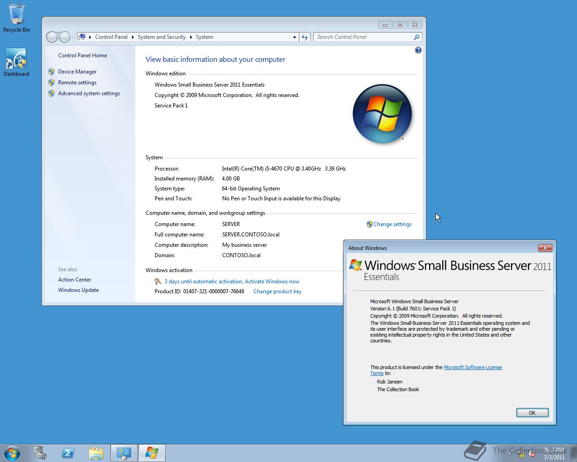Go to System and Security breadcrumb

pyautogui.click(x=162, y=37)
